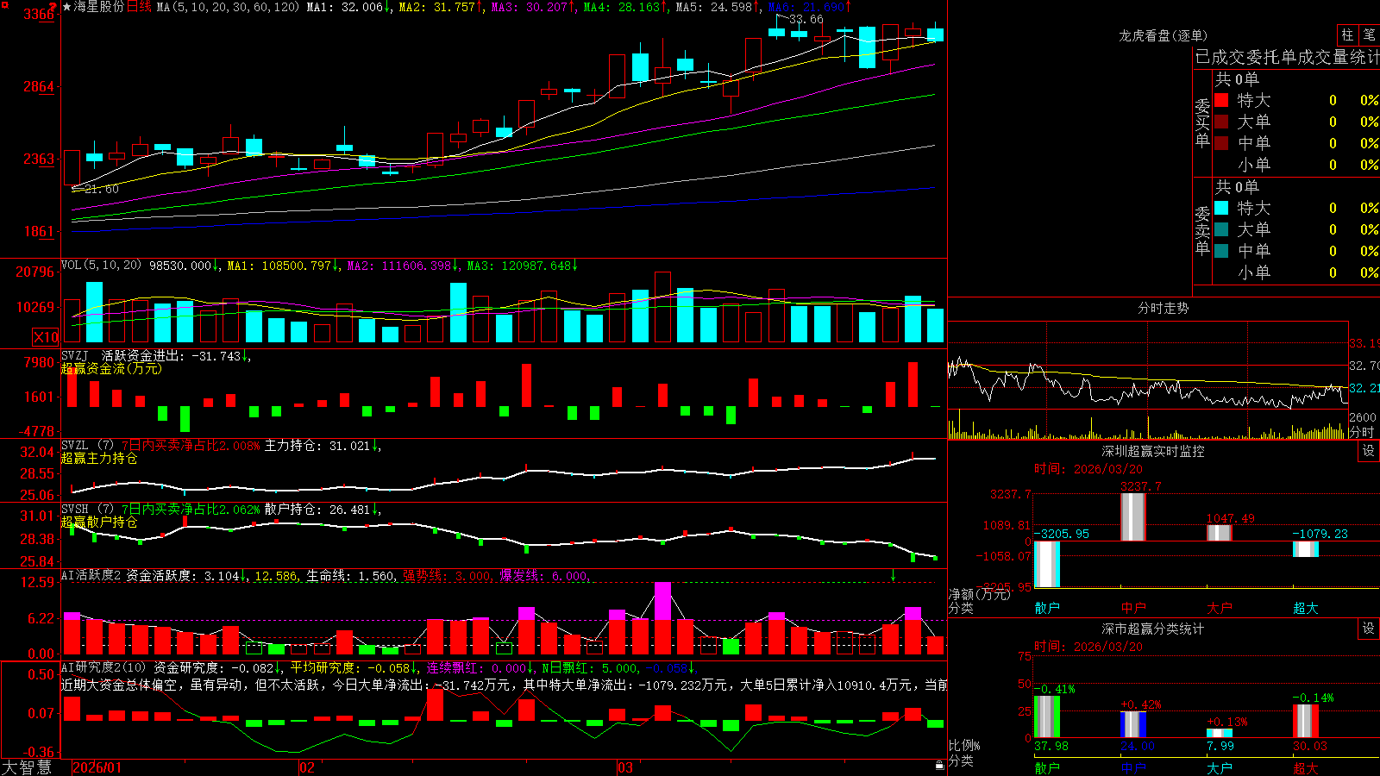Viewport: 1380px width, 776px height.
Task: Open 设 settings for 深圳超赢实时监控
Action: pos(1369,451)
